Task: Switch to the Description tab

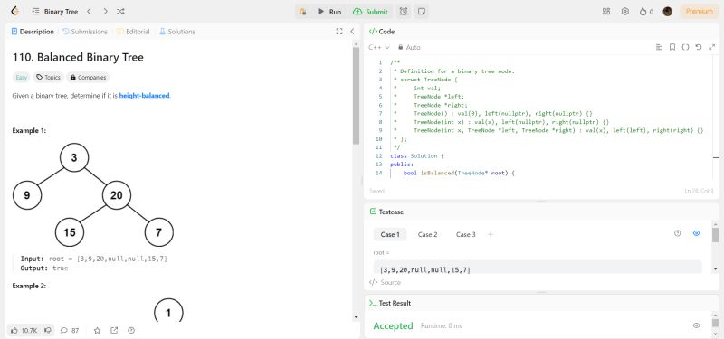Action: 33,32
